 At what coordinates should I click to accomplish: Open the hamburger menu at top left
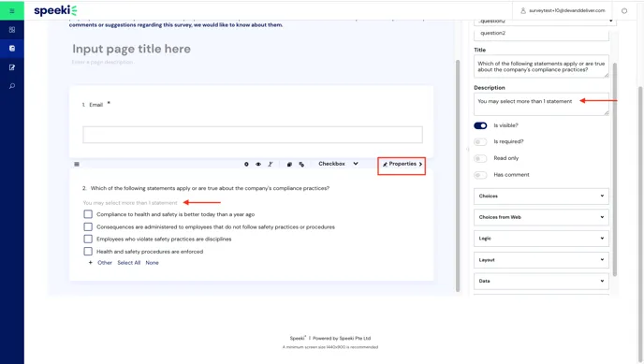click(x=12, y=10)
